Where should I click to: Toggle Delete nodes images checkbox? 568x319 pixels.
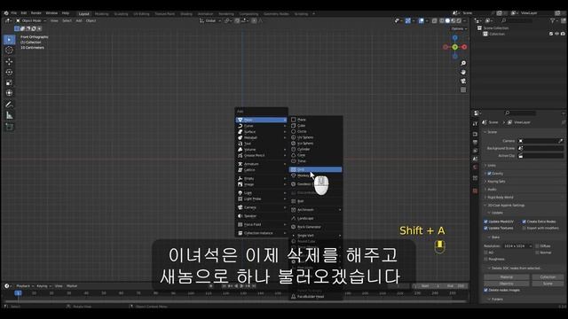pyautogui.click(x=485, y=290)
